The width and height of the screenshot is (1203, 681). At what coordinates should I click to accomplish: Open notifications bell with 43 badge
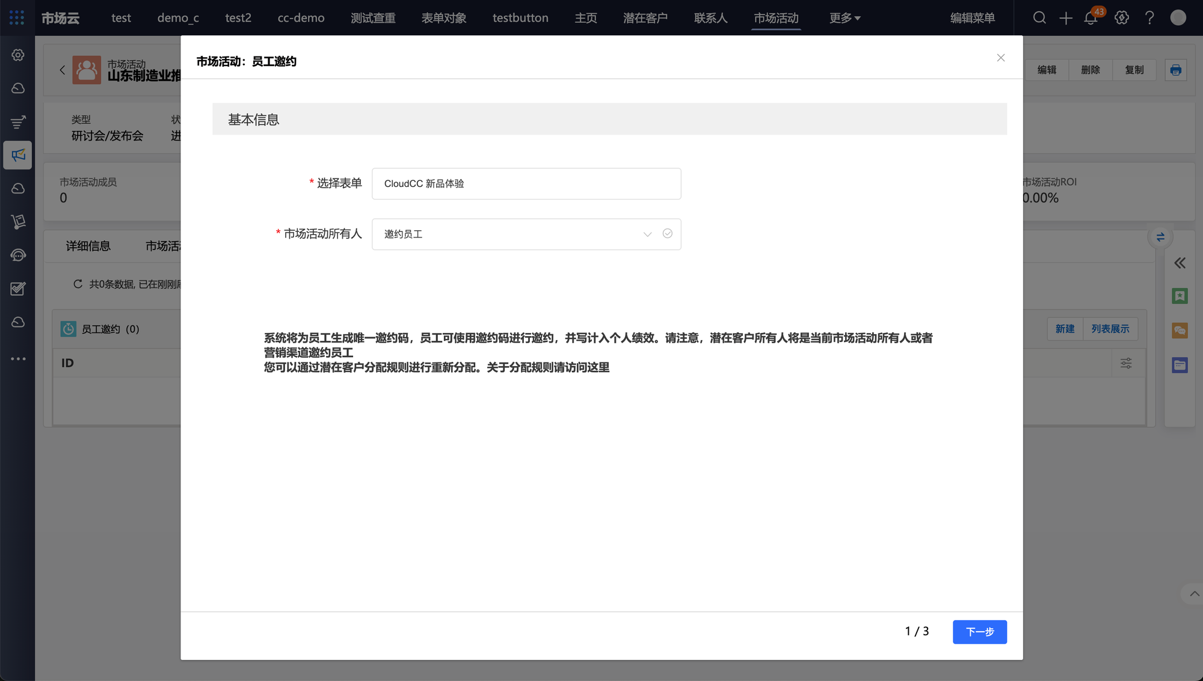pyautogui.click(x=1091, y=17)
